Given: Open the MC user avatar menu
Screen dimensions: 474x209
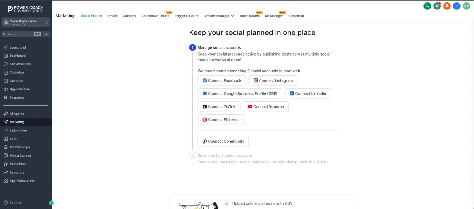Looking at the screenshot, I should 466,6.
